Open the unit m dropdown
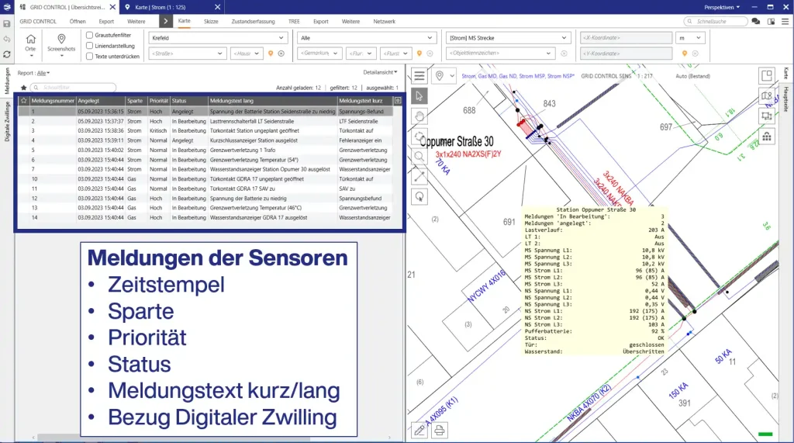This screenshot has height=443, width=794. [689, 37]
